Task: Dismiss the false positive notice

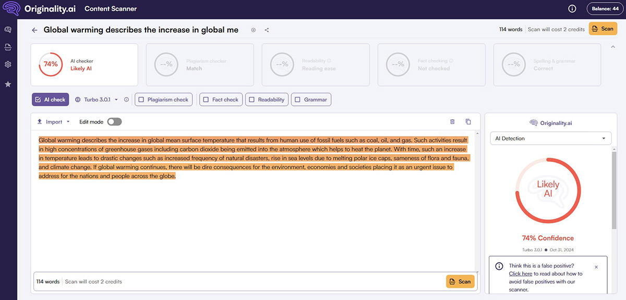Action: [x=596, y=267]
